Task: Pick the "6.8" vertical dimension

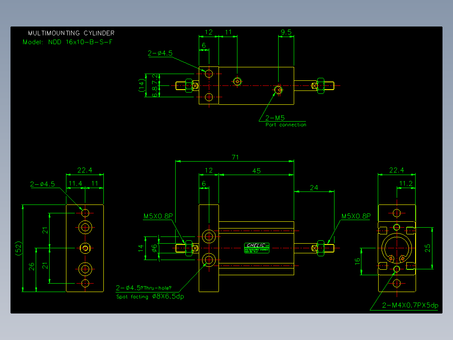Action: click(155, 91)
